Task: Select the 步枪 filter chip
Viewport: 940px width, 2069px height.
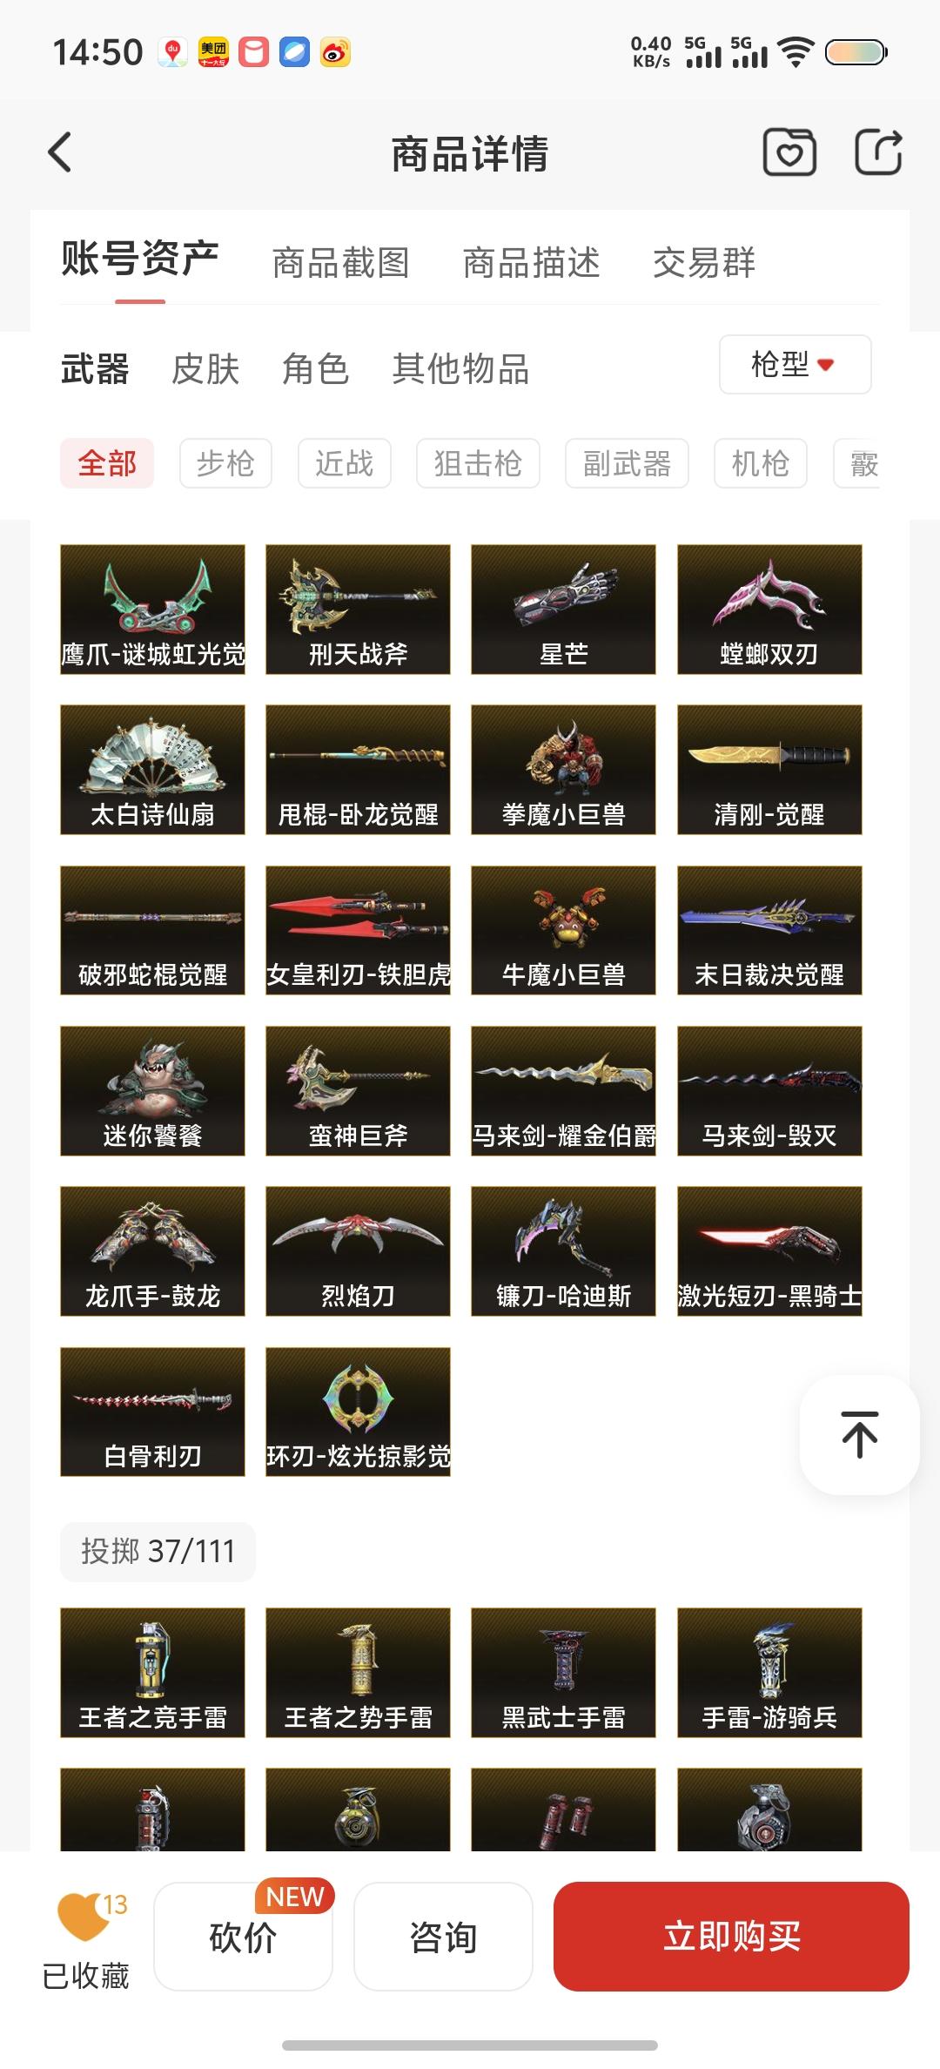Action: coord(225,463)
